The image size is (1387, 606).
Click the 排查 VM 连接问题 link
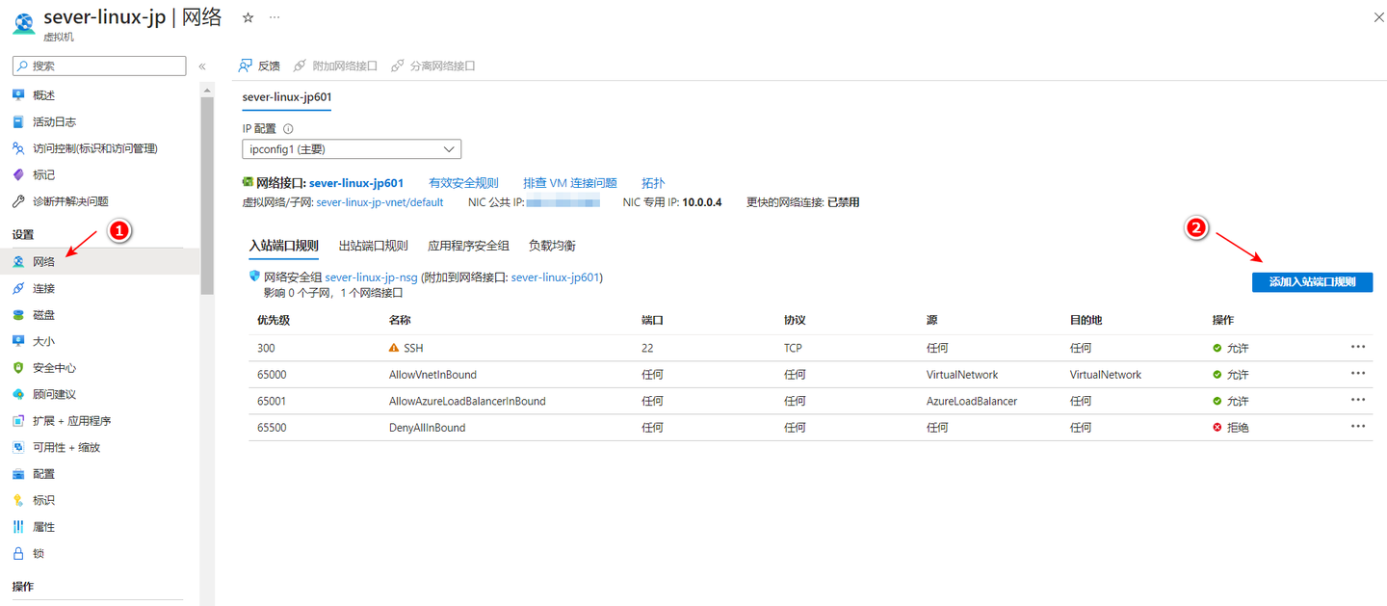pyautogui.click(x=570, y=183)
